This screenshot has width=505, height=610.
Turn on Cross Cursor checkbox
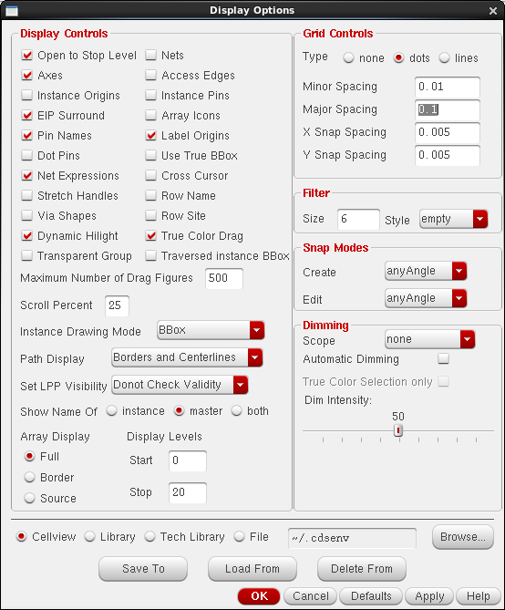[x=151, y=175]
